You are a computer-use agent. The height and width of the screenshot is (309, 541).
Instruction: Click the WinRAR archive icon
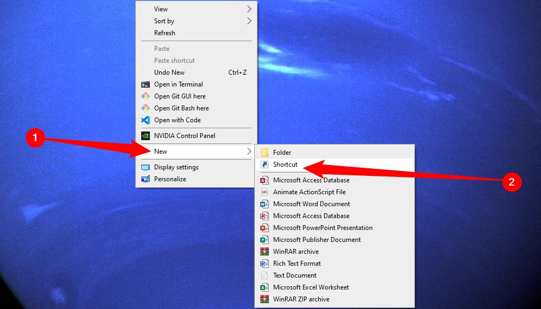[265, 252]
